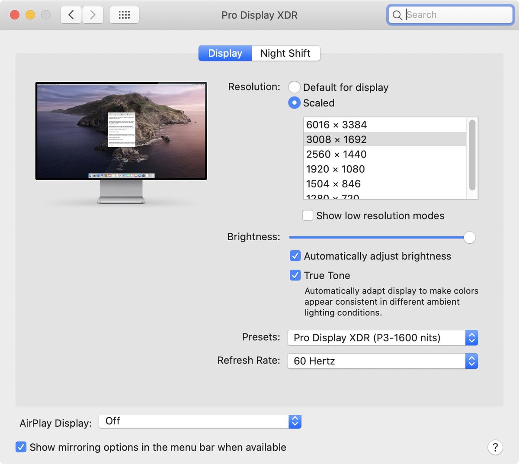Choose the 2560 × 1440 resolution
The width and height of the screenshot is (519, 464).
[385, 154]
